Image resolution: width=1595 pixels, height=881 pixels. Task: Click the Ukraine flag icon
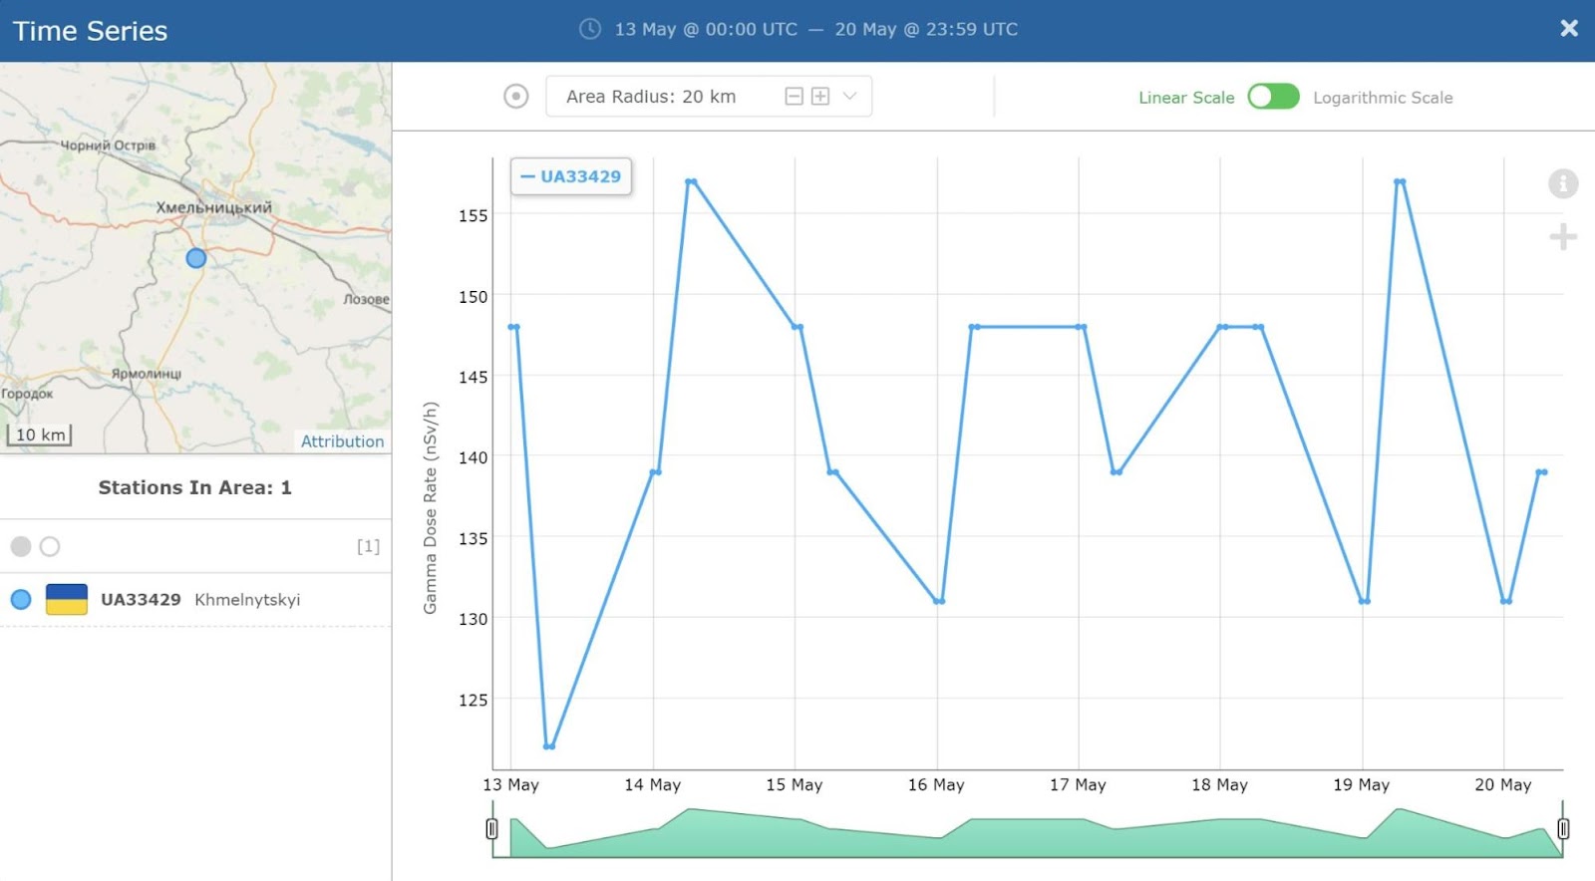67,599
